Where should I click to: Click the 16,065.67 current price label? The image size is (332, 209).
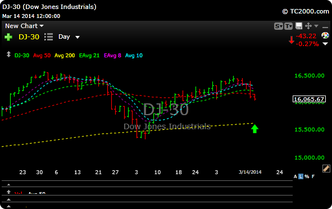[309, 99]
